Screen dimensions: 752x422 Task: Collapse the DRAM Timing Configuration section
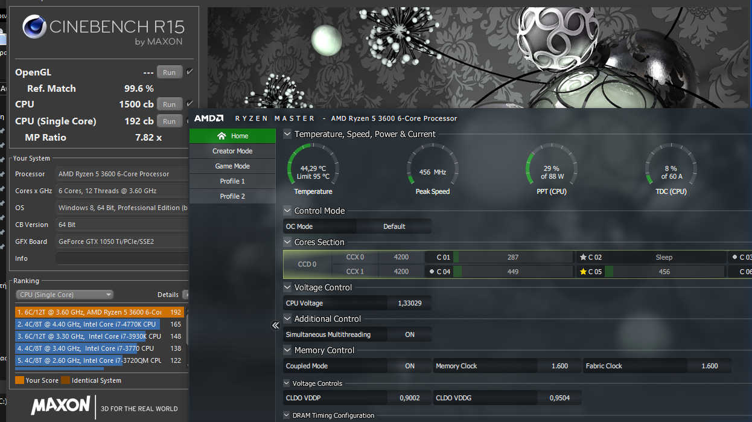coord(287,415)
